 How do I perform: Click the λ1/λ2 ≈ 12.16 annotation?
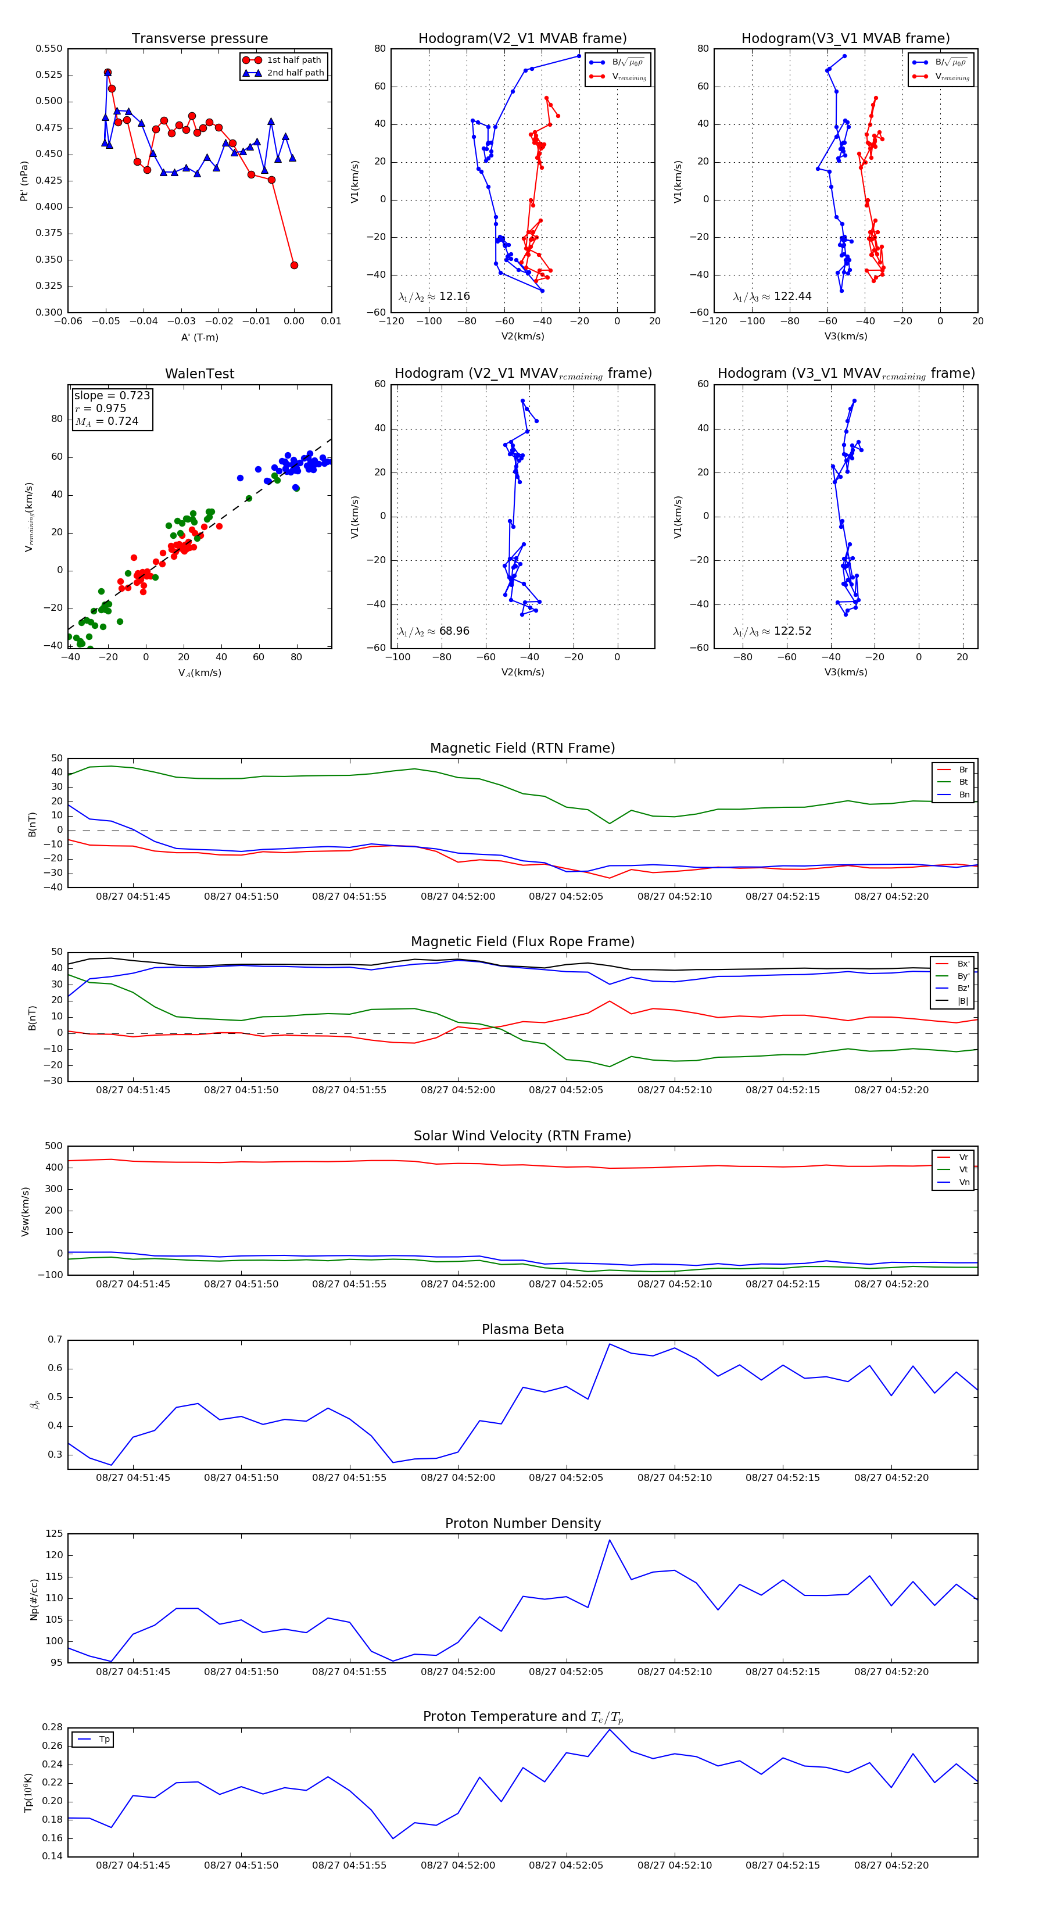click(x=434, y=296)
